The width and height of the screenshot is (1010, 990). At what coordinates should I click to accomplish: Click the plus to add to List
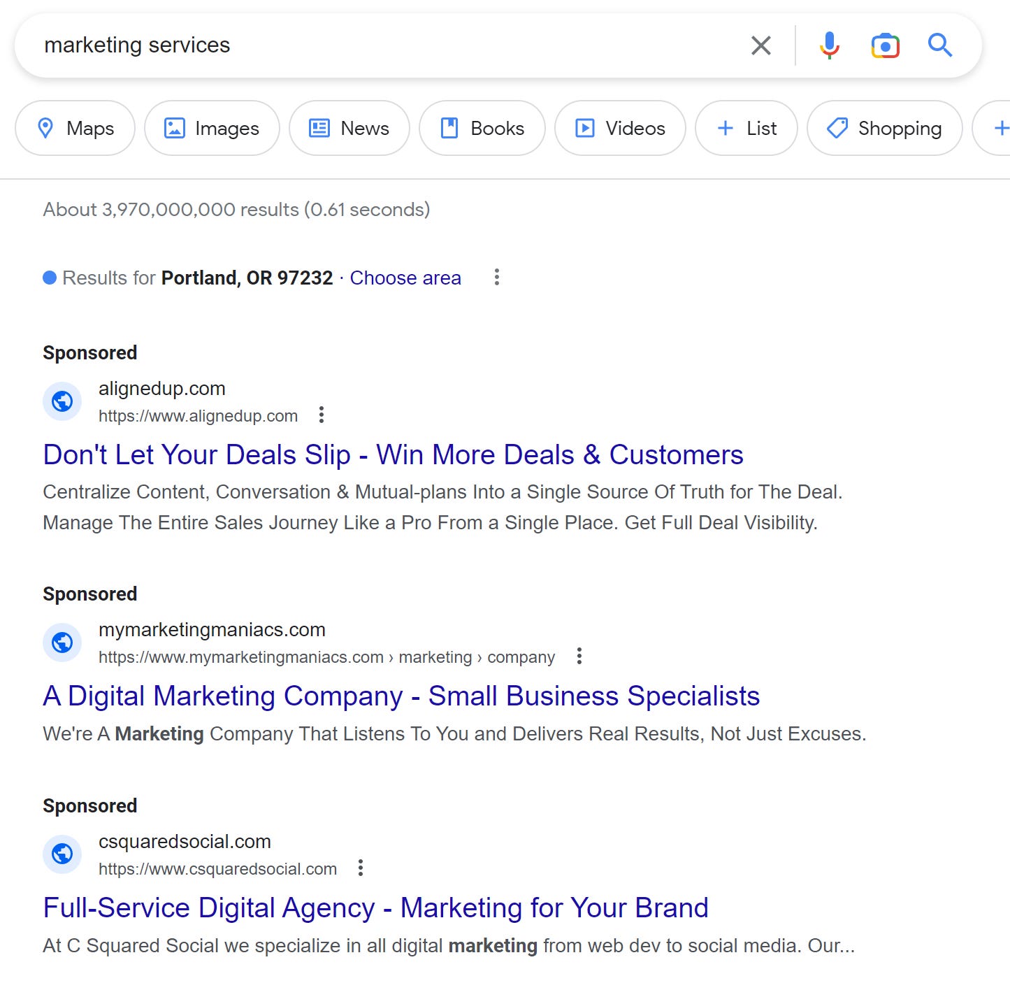(x=725, y=128)
